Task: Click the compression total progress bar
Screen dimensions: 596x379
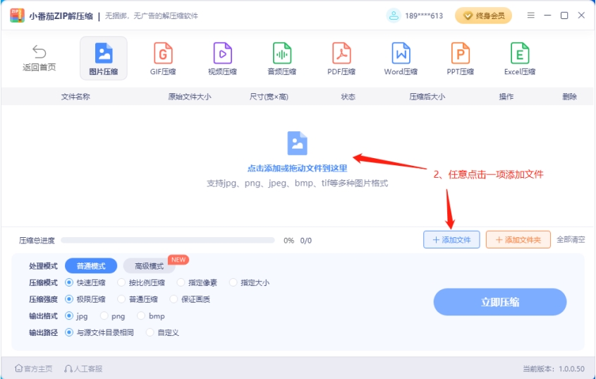Action: pos(168,241)
